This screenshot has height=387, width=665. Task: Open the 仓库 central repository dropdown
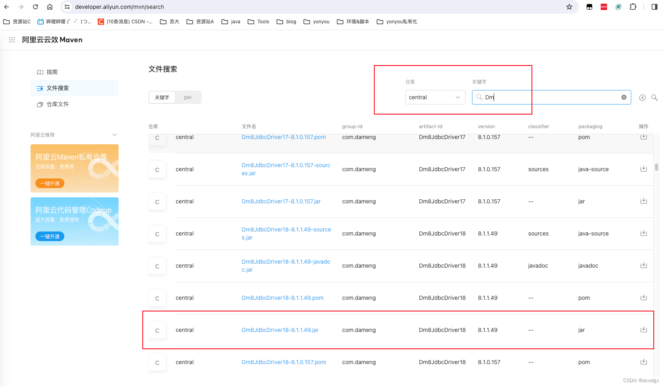point(435,97)
